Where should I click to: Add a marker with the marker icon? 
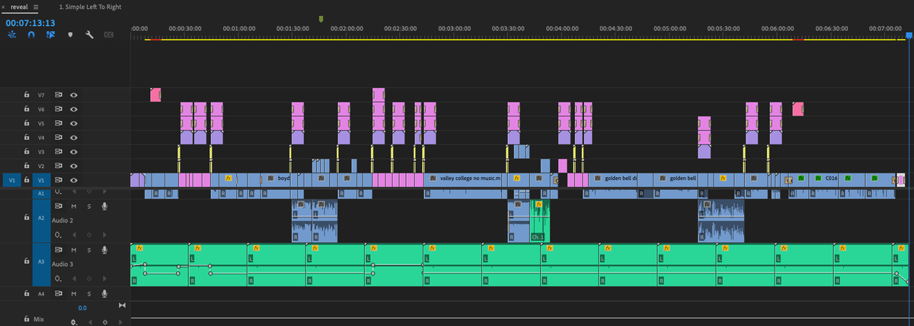[x=71, y=35]
